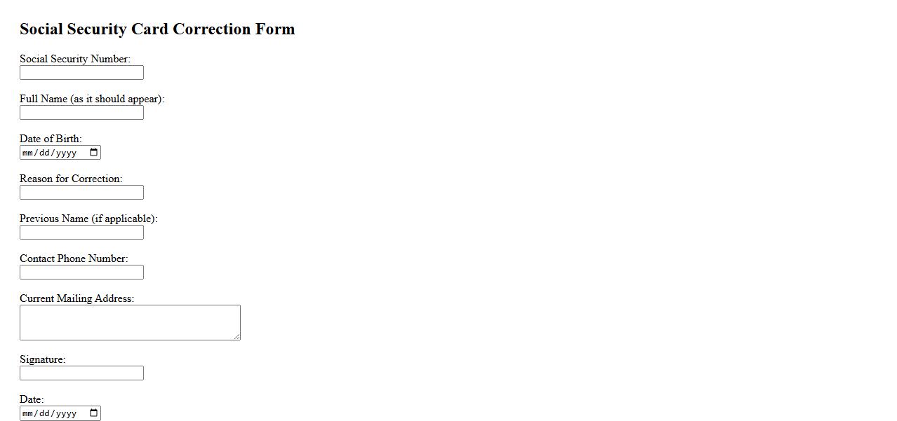Click the "Current Mailing Address:" label
The width and height of the screenshot is (897, 421).
(x=76, y=298)
